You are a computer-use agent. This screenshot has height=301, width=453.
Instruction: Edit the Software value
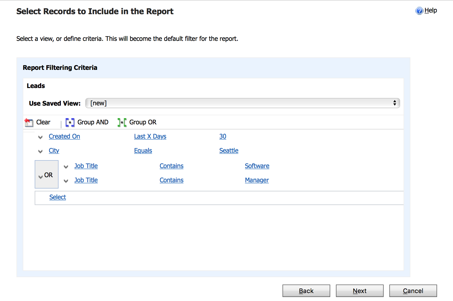257,166
